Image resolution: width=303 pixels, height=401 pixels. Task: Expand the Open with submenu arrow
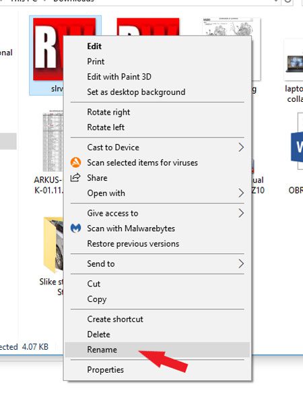(x=241, y=193)
